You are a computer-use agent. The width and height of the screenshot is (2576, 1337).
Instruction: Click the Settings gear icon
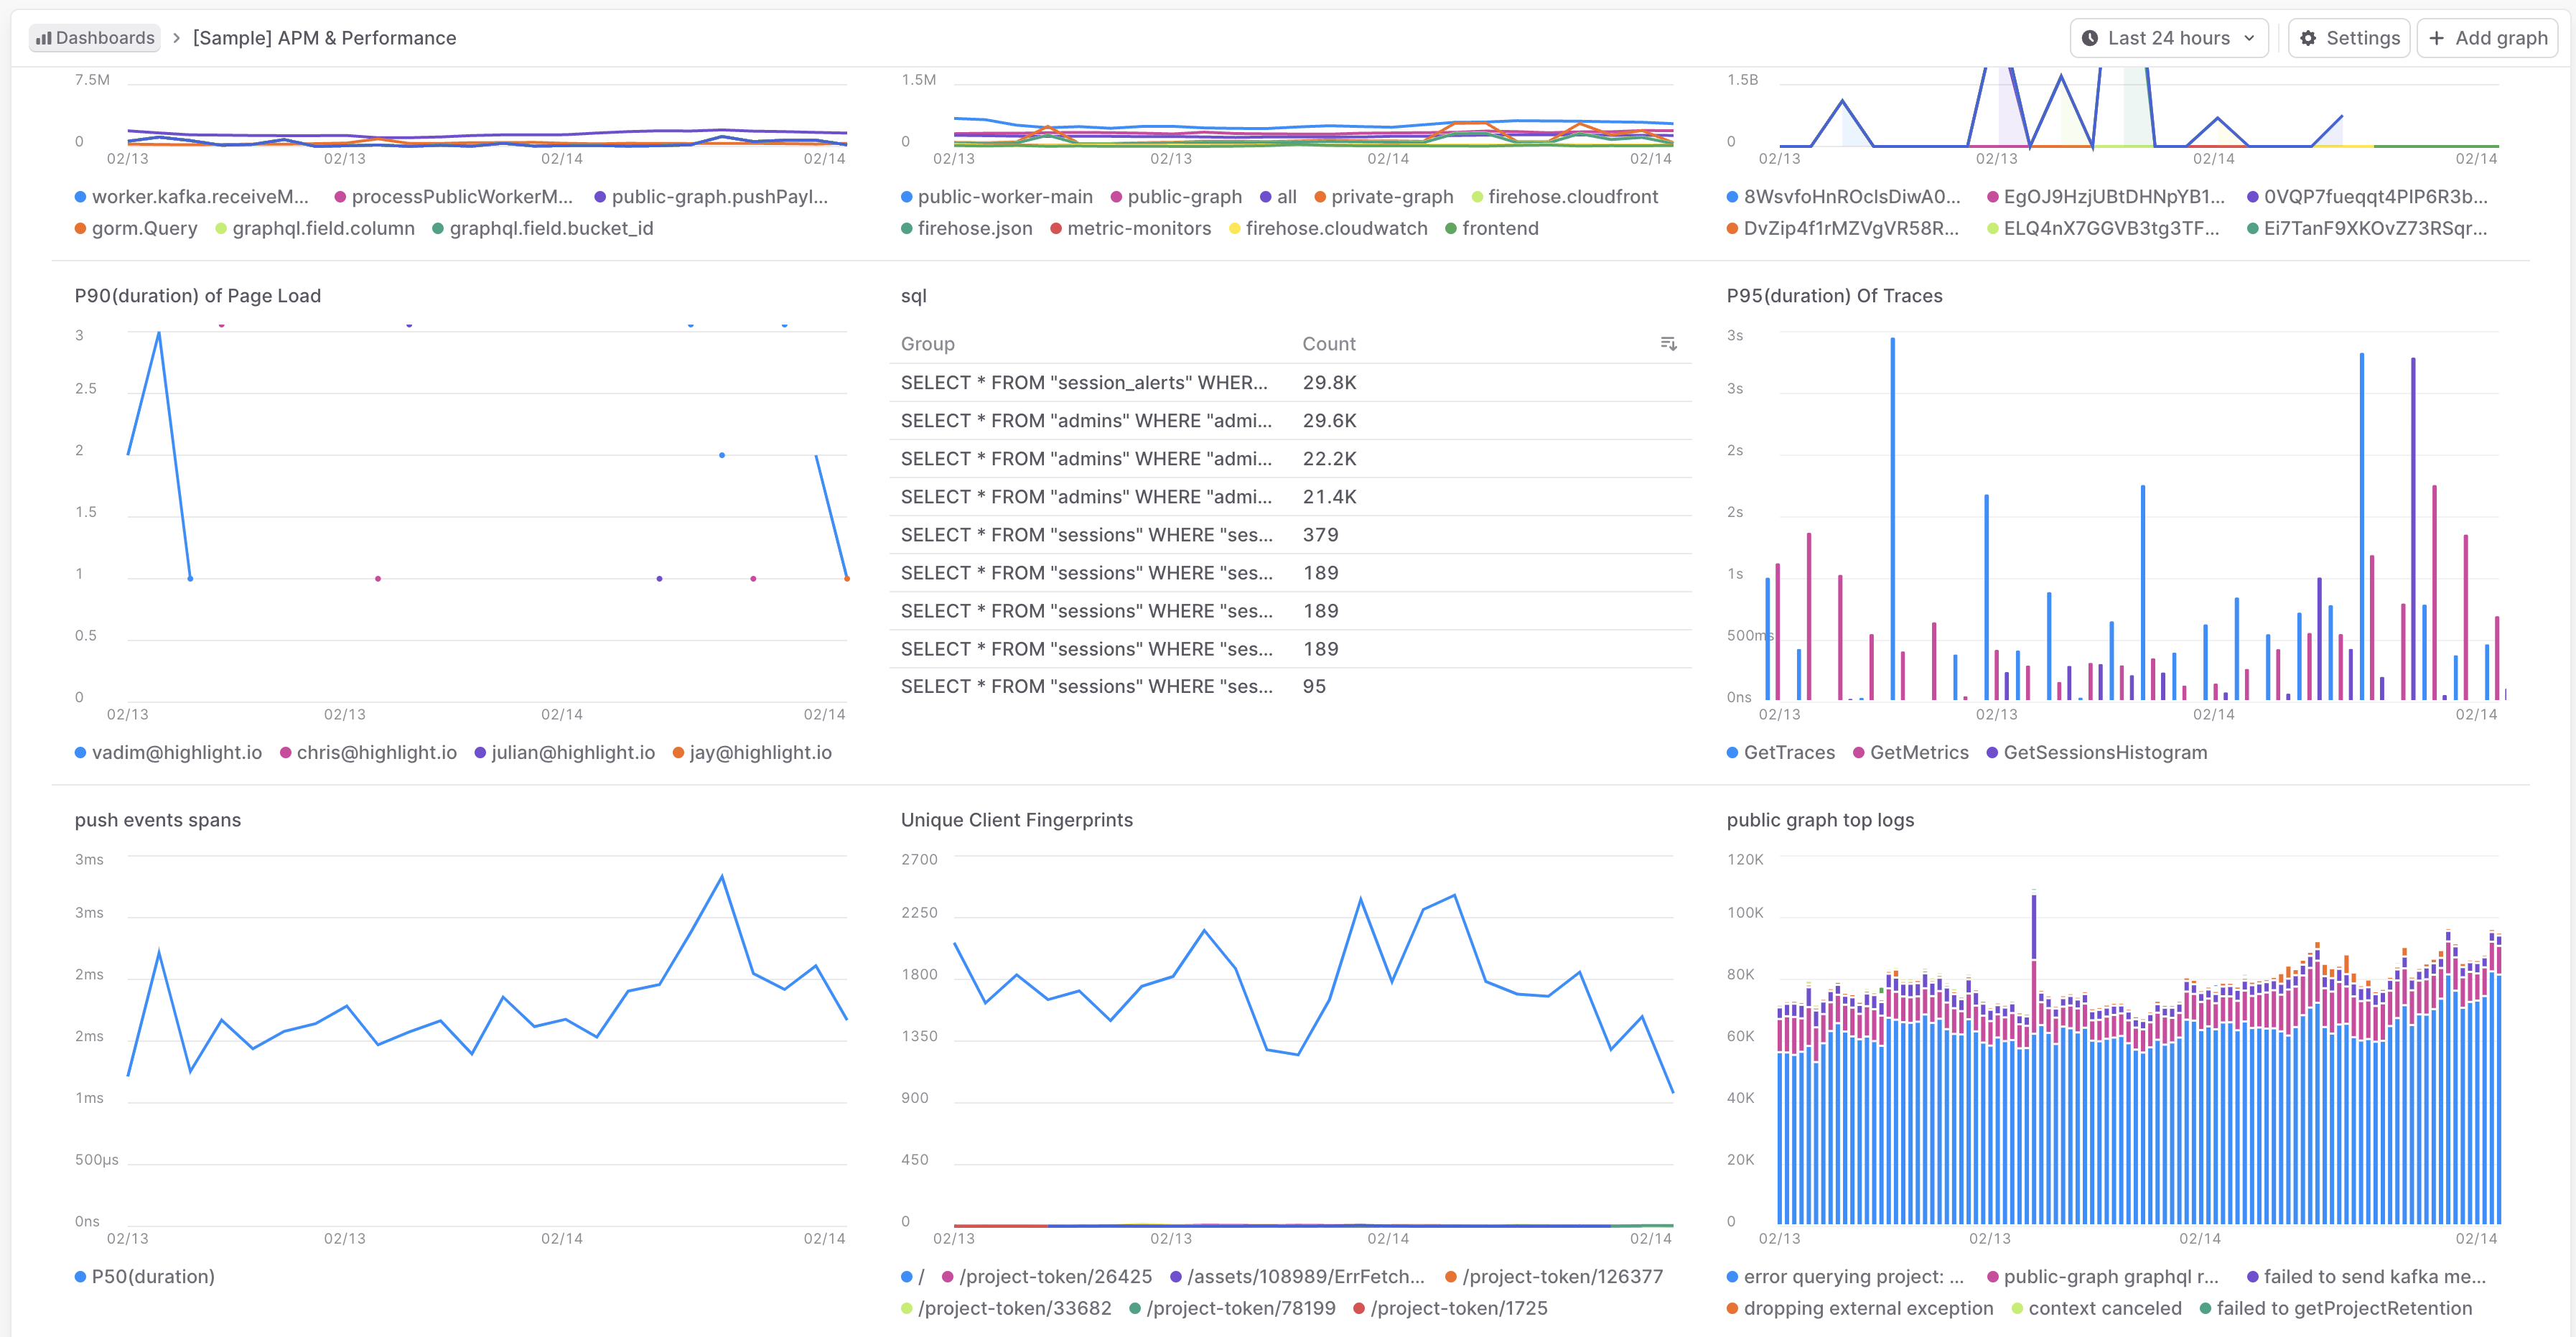point(2308,38)
